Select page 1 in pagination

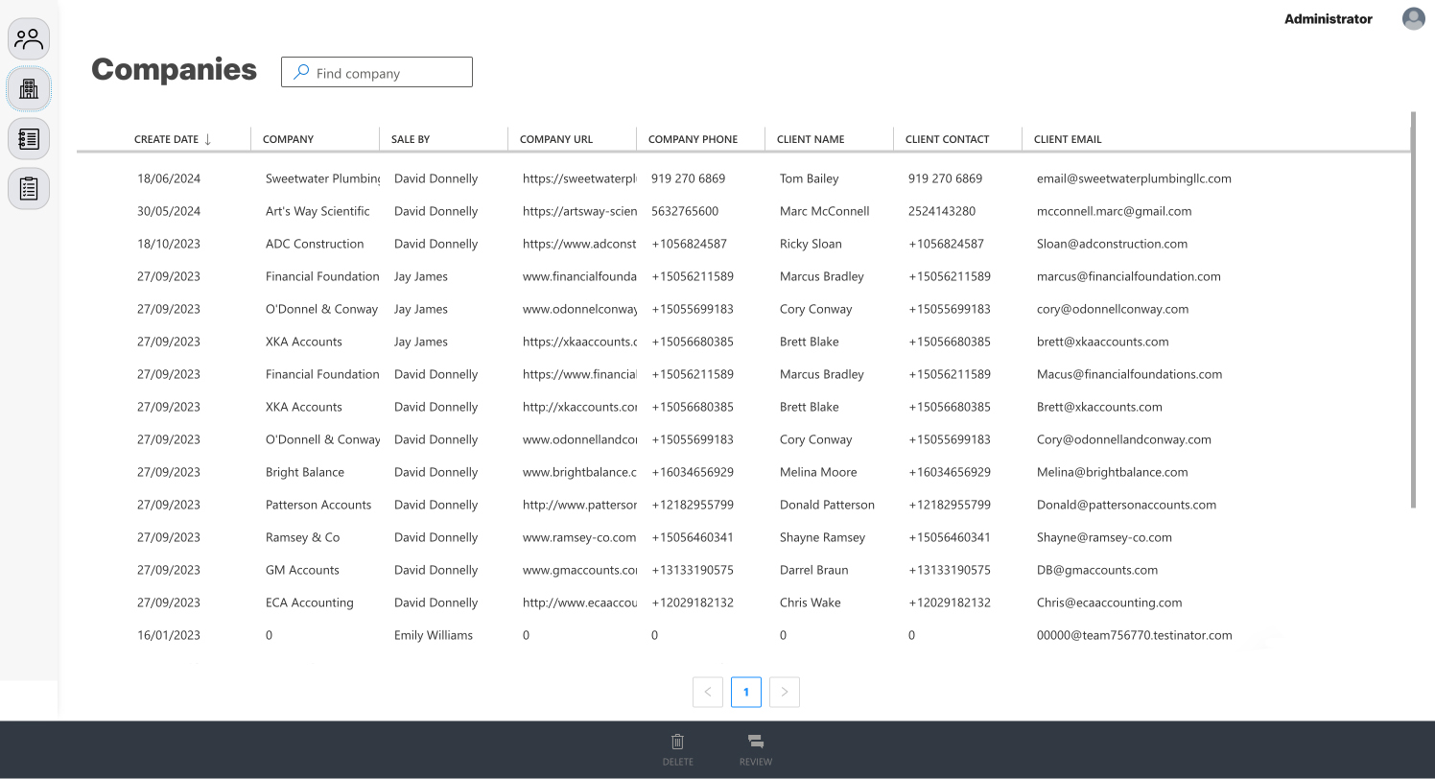pos(746,692)
